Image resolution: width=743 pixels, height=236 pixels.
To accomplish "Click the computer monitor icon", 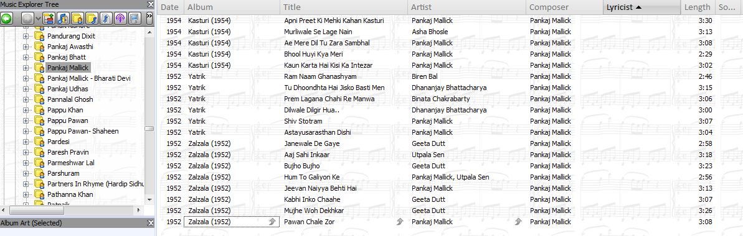I will pos(135,19).
